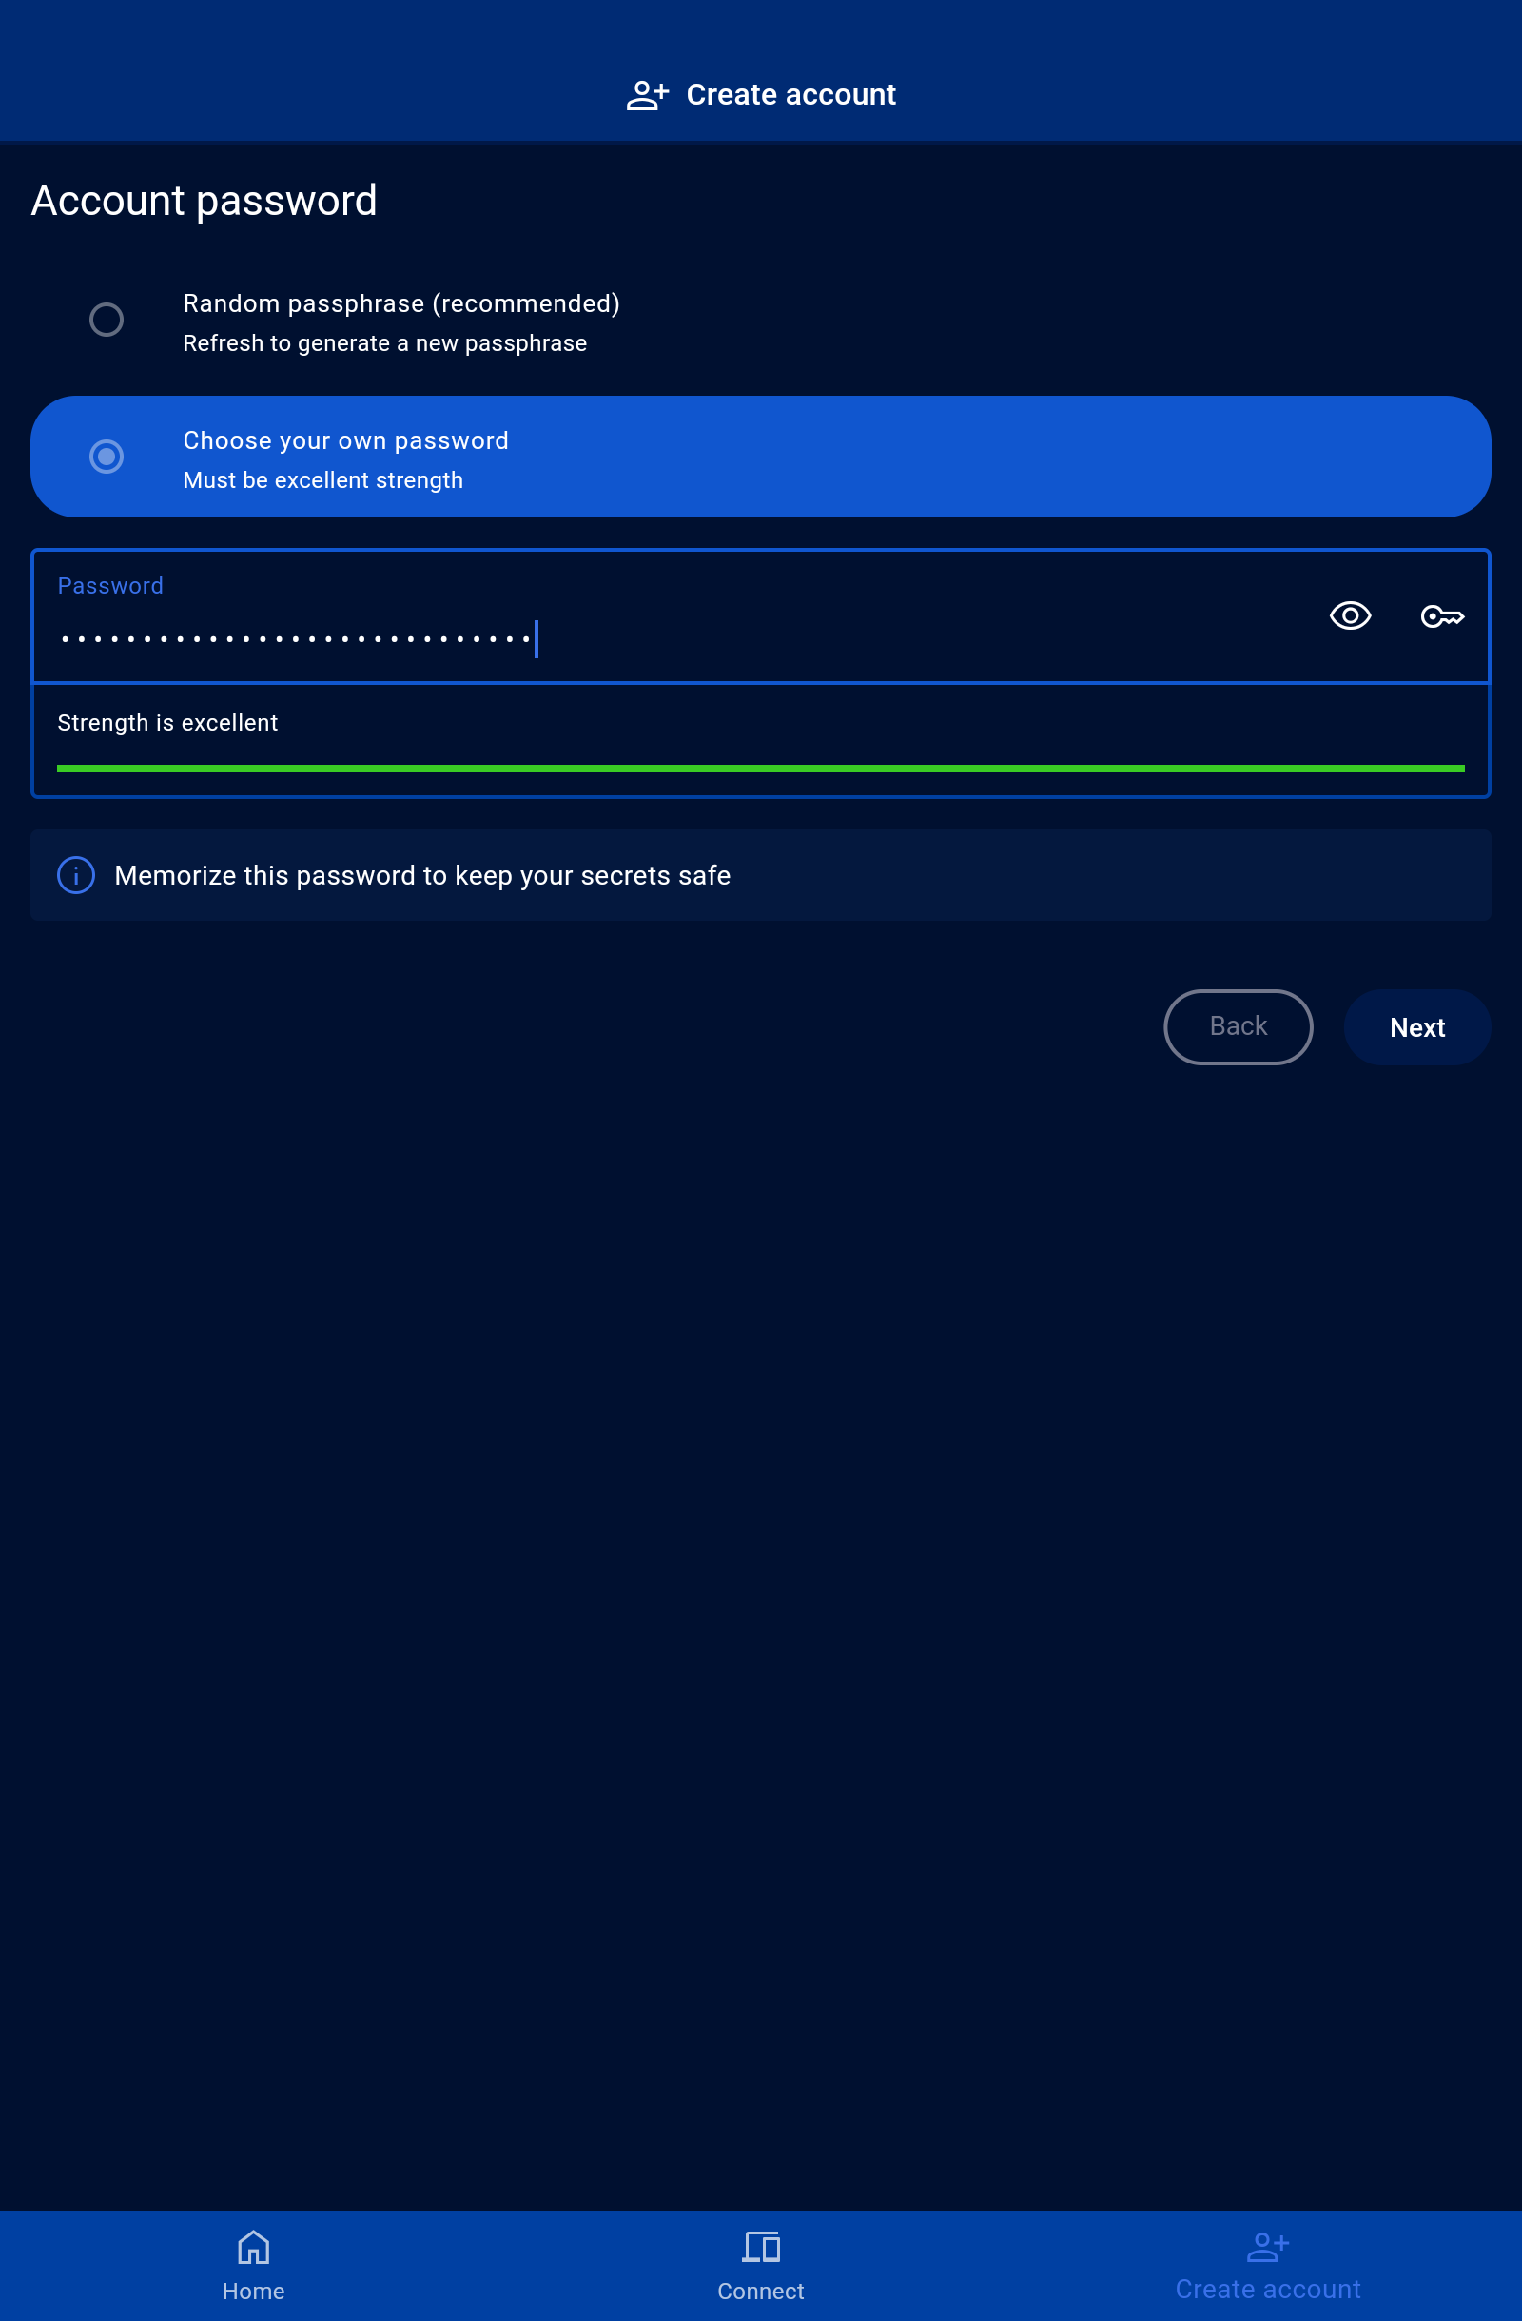Viewport: 1522px width, 2321px height.
Task: Open the Home tab label
Action: [x=253, y=2291]
